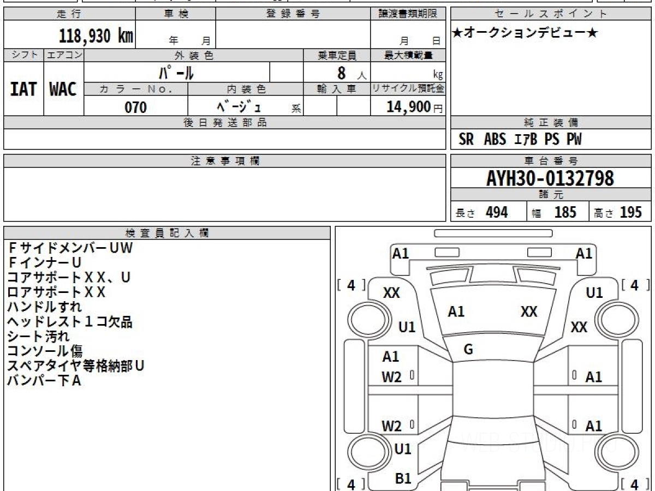Click the 内装色 header
This screenshot has height=491, width=655.
(246, 89)
